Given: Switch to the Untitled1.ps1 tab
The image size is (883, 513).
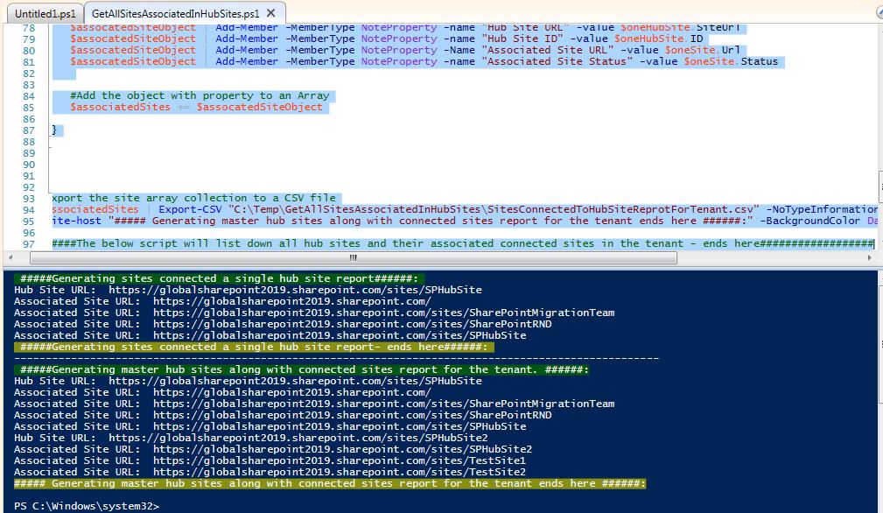Looking at the screenshot, I should coord(42,13).
